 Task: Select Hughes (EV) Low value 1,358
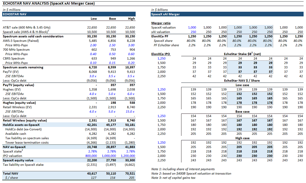coord(93,89)
